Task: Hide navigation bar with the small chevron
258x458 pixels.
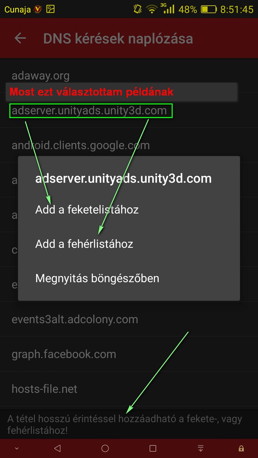Action: 16,449
